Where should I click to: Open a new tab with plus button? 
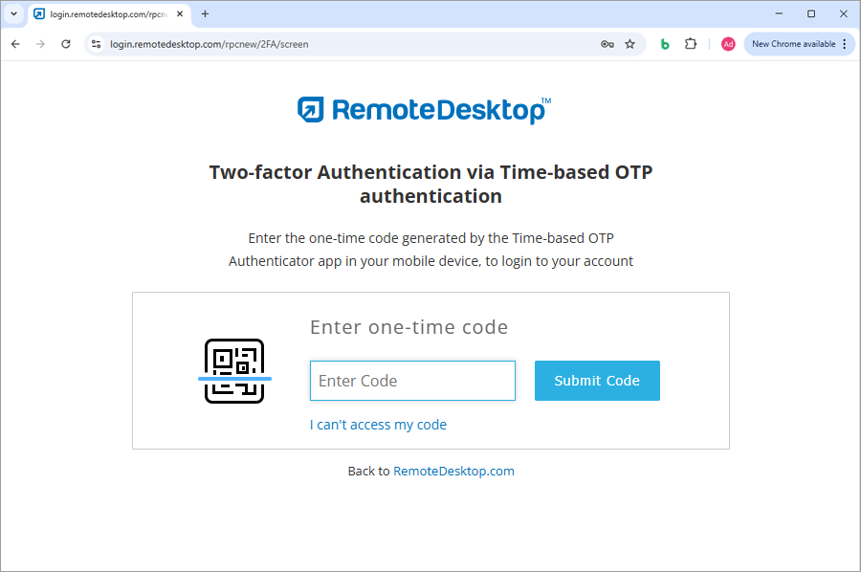pos(205,13)
